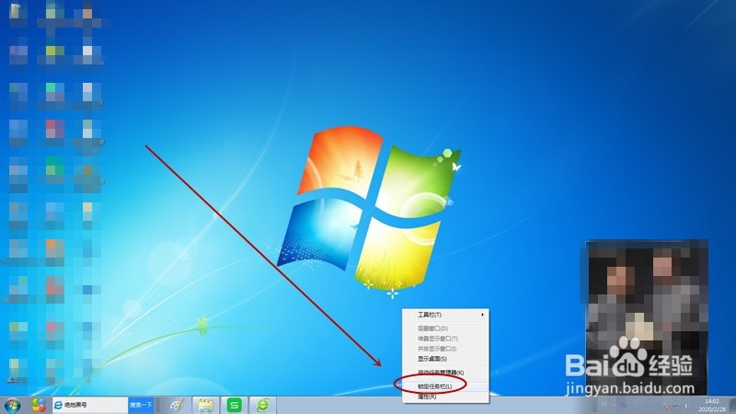Click the IE logo in taskbar search box
The image size is (736, 414).
58,405
